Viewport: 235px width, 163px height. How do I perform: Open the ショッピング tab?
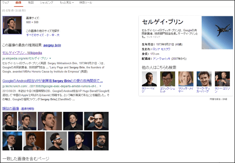pos(47,3)
